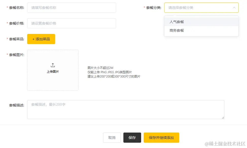Image resolution: width=247 pixels, height=148 pixels.
Task: Click the upload arrow icon
Action: click(53, 65)
